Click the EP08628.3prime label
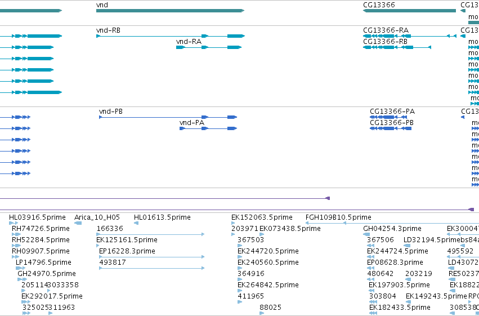The height and width of the screenshot is (316, 479). tap(395, 262)
